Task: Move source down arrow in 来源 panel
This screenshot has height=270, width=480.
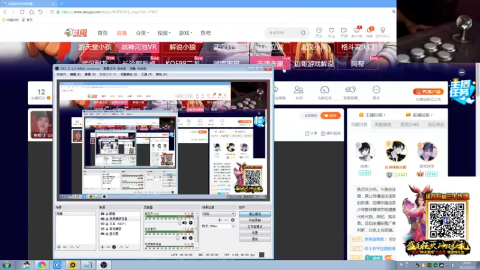Action: click(127, 247)
